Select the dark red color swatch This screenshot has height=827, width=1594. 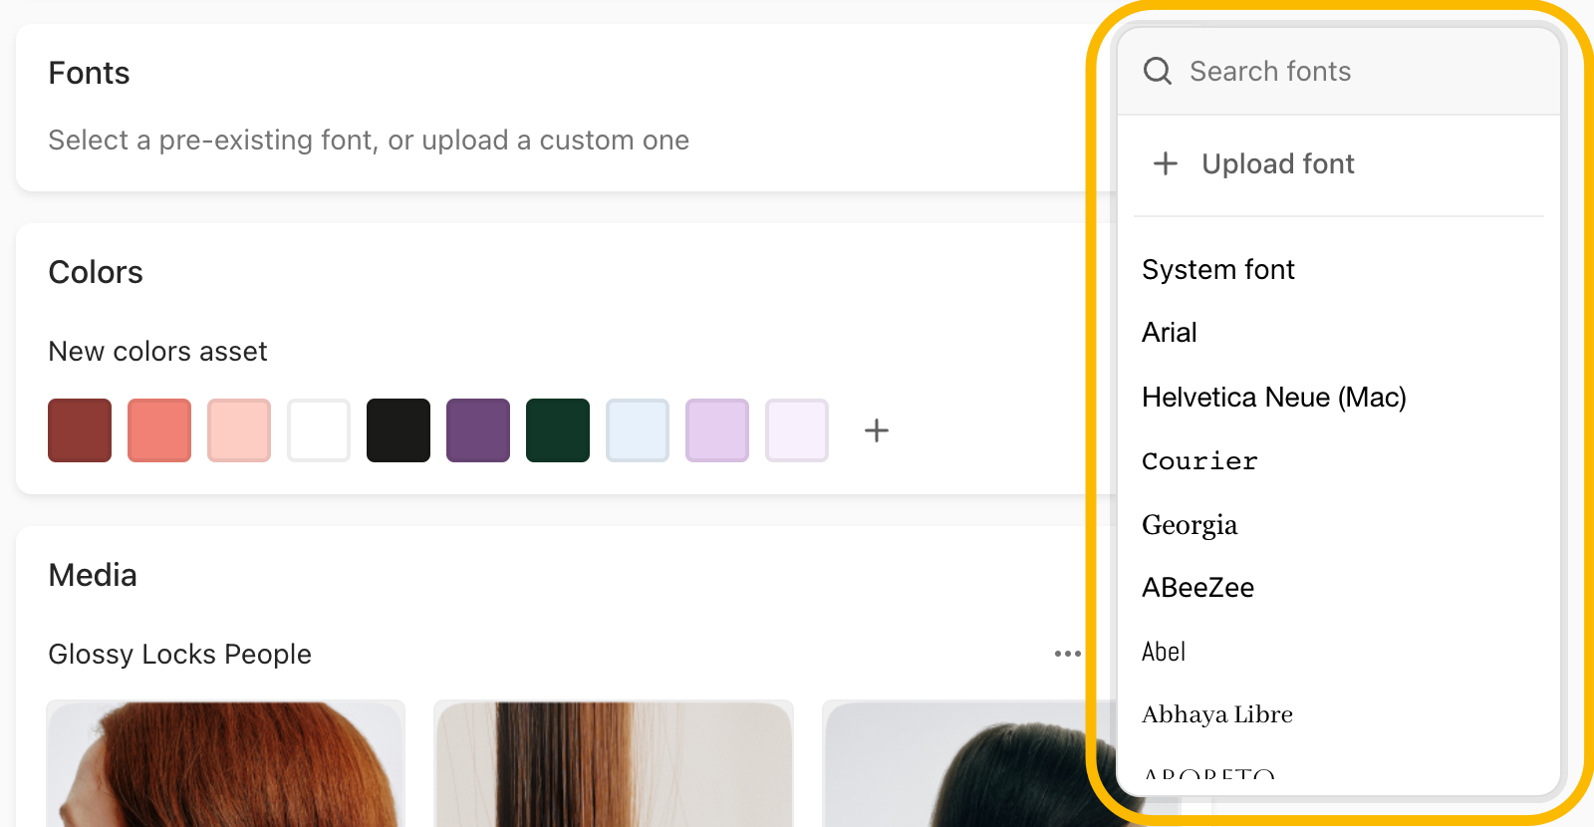[80, 430]
